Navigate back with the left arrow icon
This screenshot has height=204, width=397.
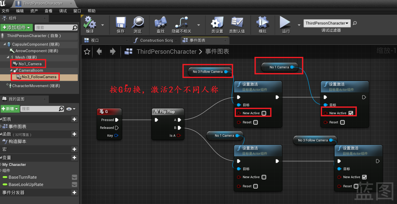(99, 51)
